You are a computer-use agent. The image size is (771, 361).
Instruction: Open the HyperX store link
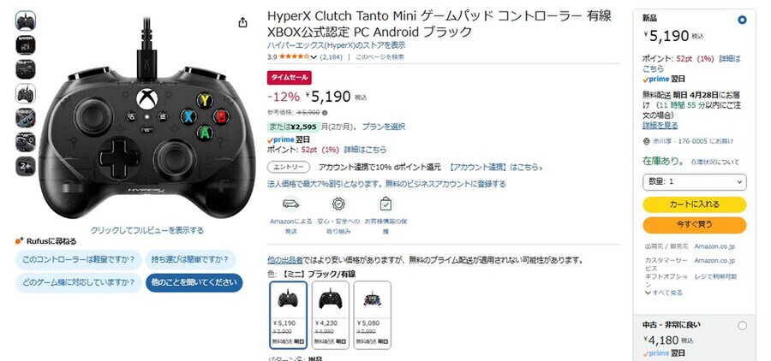pyautogui.click(x=337, y=45)
